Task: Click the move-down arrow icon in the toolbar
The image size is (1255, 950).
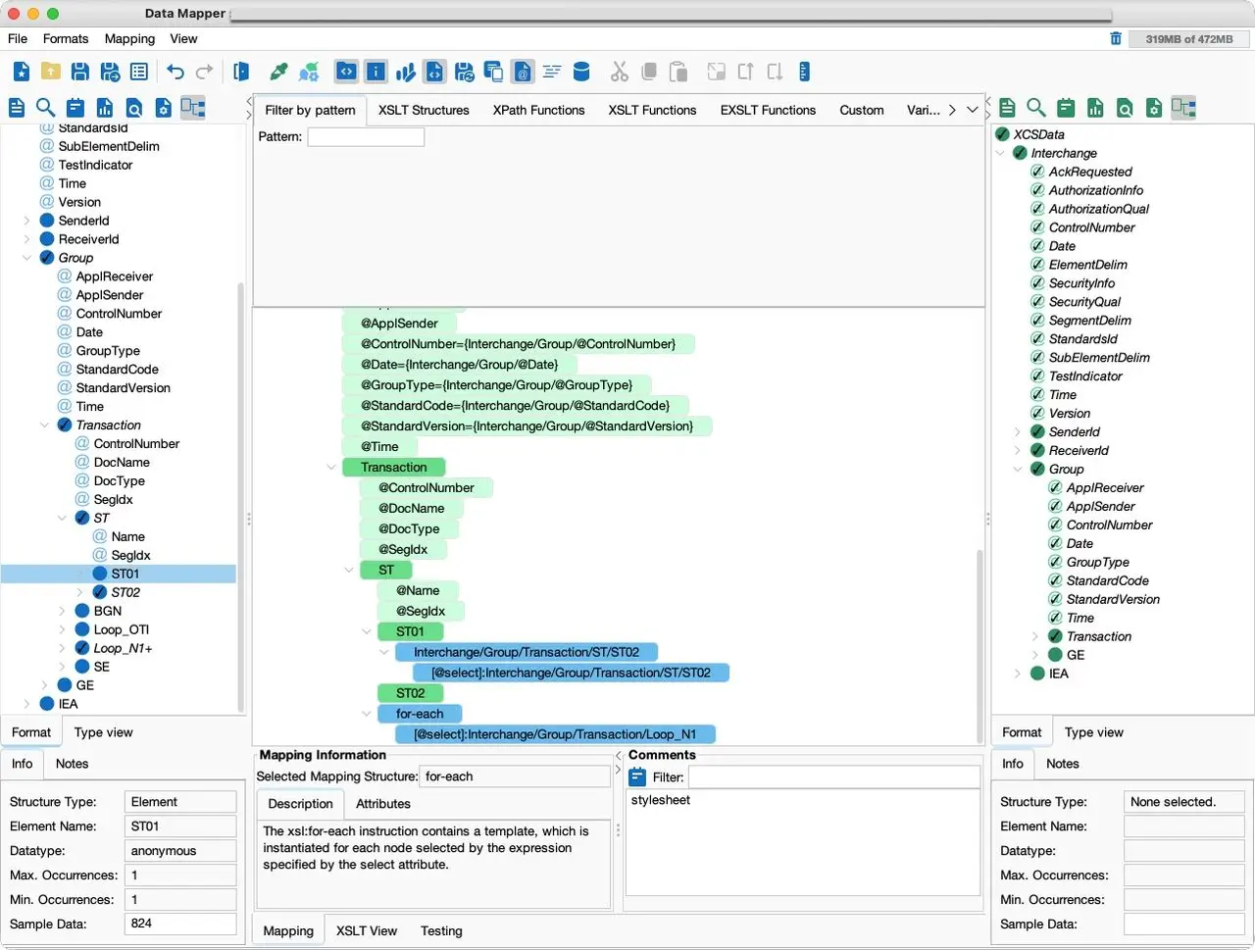Action: coord(775,72)
